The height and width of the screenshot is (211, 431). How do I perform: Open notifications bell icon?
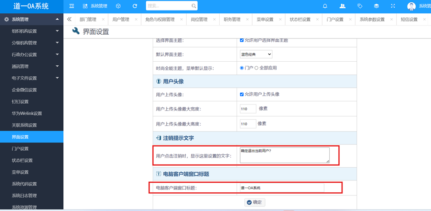tap(325, 6)
